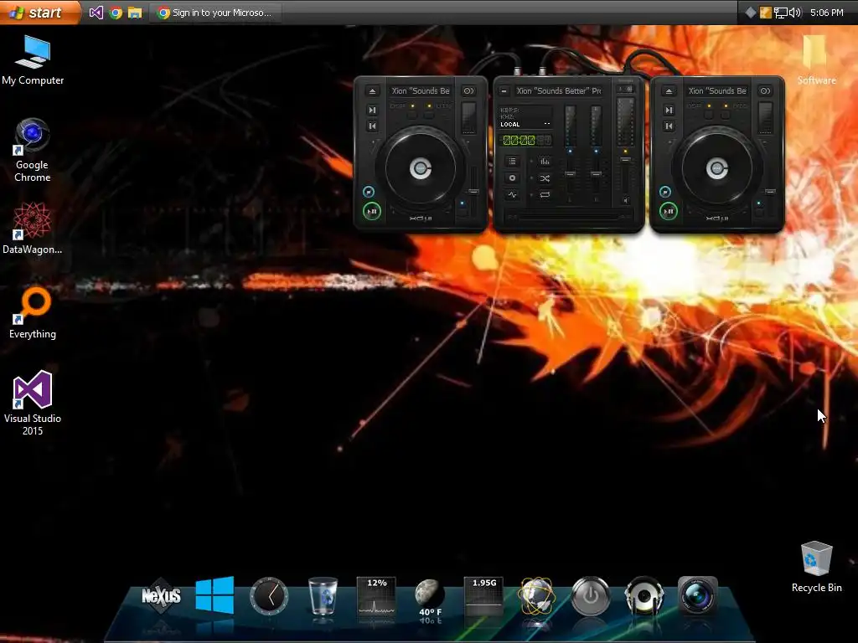Spin the left deck jog wheel center
The height and width of the screenshot is (643, 858).
(421, 168)
